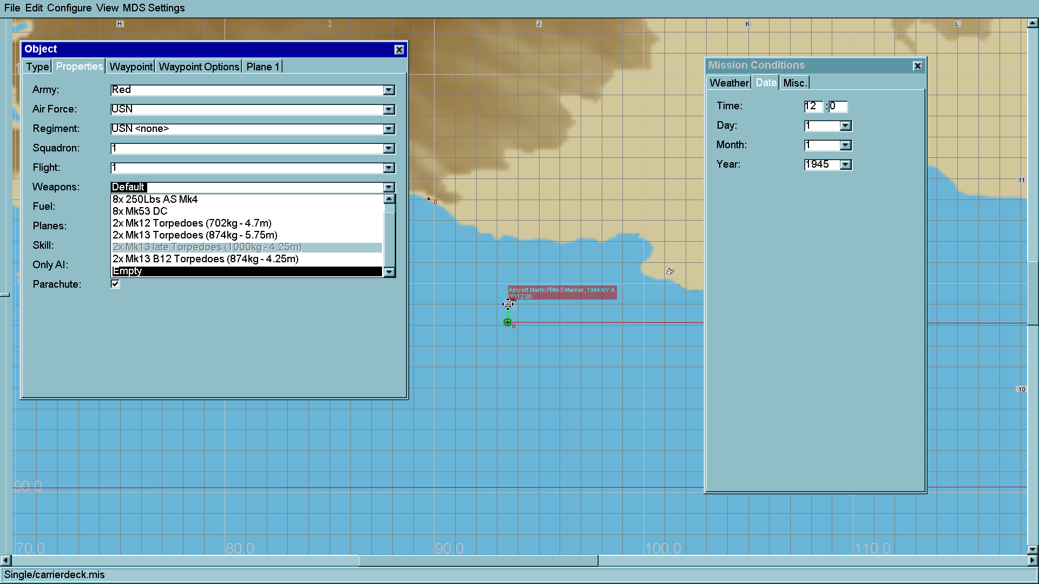
Task: Switch to the Waypoint Options tab
Action: click(199, 67)
